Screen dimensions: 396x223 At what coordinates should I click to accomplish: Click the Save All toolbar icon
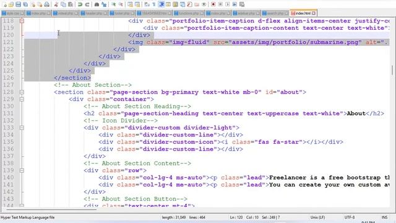click(25, 4)
